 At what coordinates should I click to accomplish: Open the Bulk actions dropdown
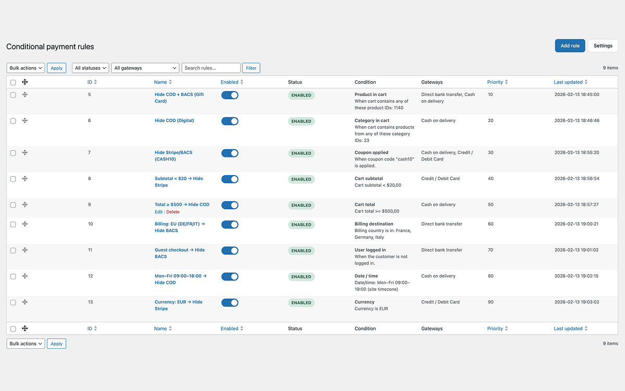[25, 67]
